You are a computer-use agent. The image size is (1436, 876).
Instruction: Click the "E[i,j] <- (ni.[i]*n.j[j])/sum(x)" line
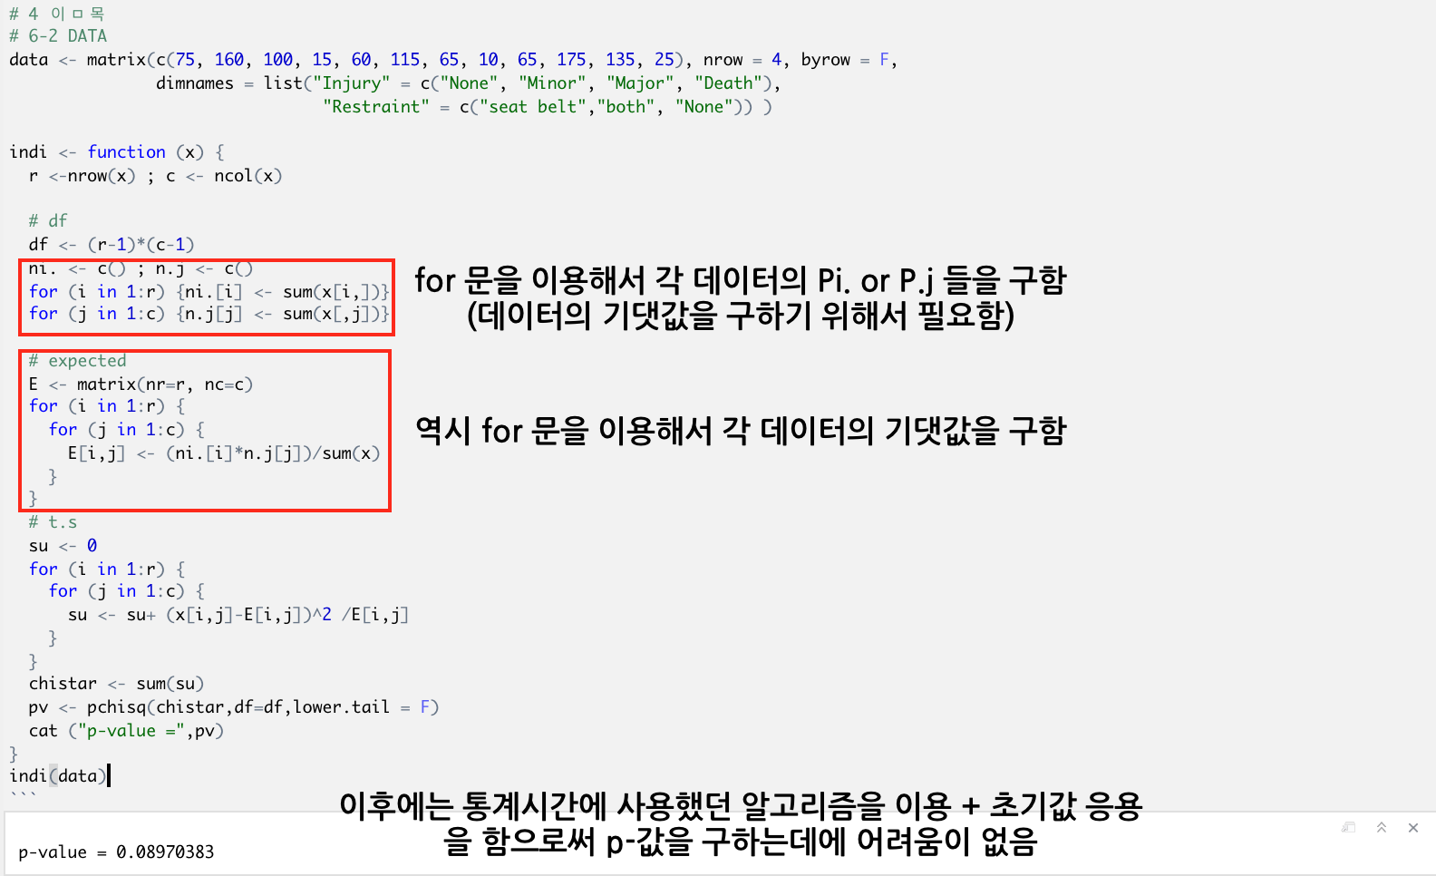(224, 453)
